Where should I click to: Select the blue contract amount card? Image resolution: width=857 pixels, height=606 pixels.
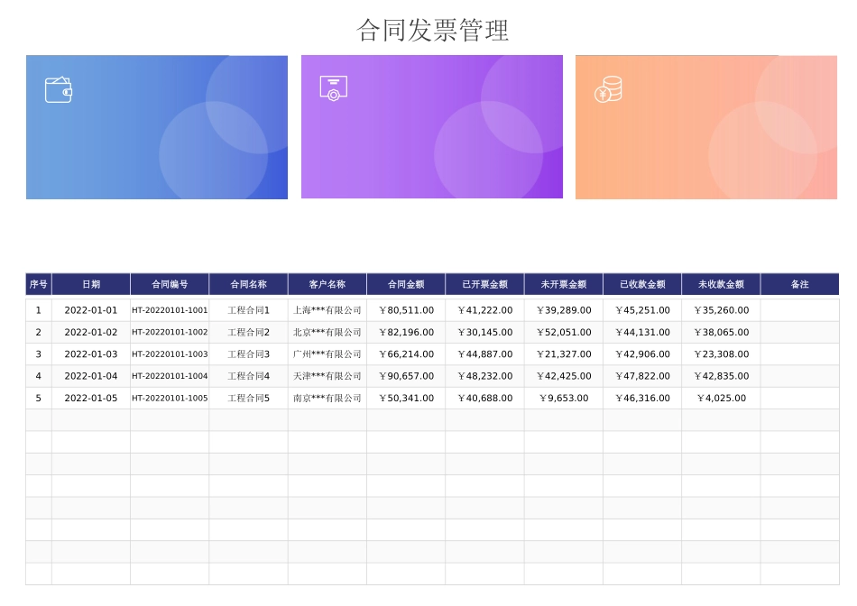click(x=156, y=126)
